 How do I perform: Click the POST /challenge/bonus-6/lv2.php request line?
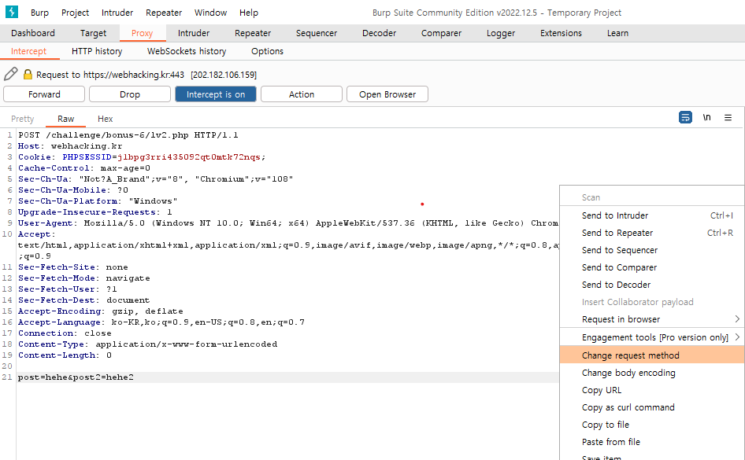(128, 135)
